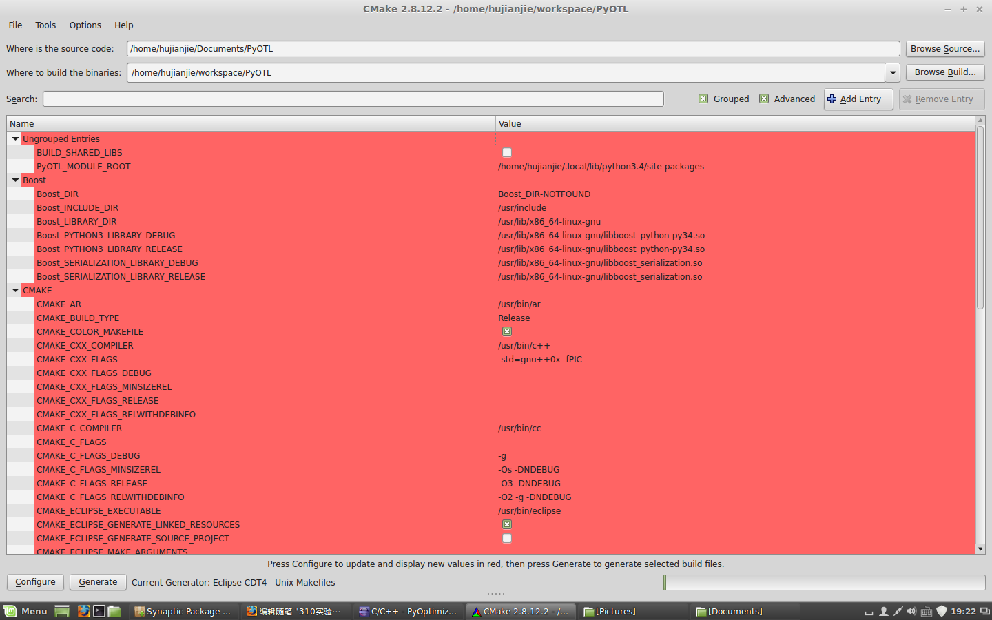This screenshot has width=992, height=620.
Task: Select the CMake 2.8.12.2 taskbar entry
Action: point(520,611)
